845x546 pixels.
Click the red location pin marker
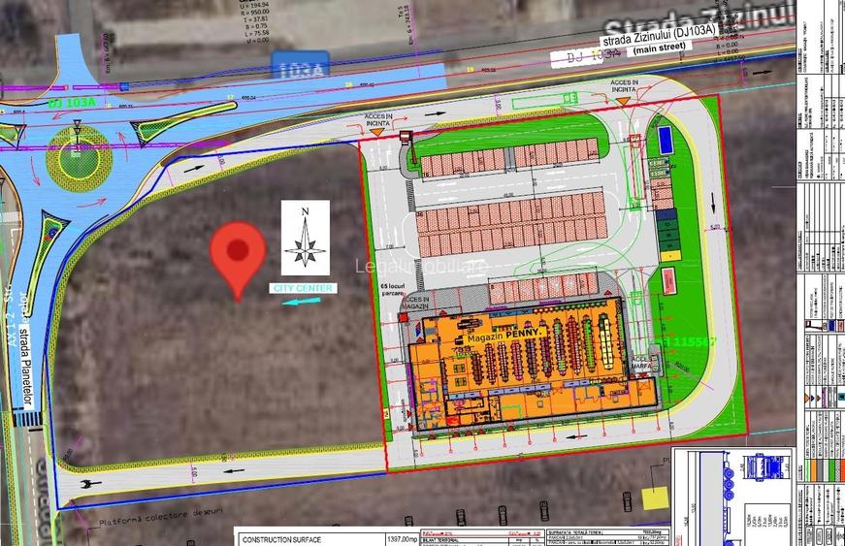pos(239,252)
